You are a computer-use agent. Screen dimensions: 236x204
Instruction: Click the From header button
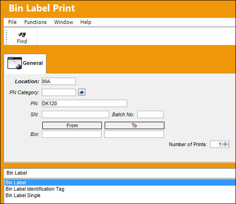coord(72,125)
